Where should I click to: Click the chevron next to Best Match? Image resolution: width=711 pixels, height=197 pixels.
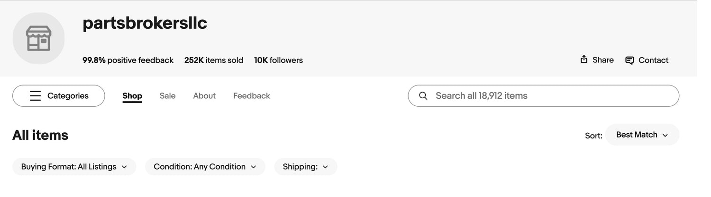click(x=665, y=136)
